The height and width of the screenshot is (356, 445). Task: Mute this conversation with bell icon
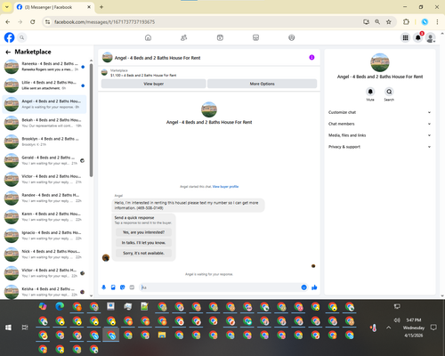point(370,92)
